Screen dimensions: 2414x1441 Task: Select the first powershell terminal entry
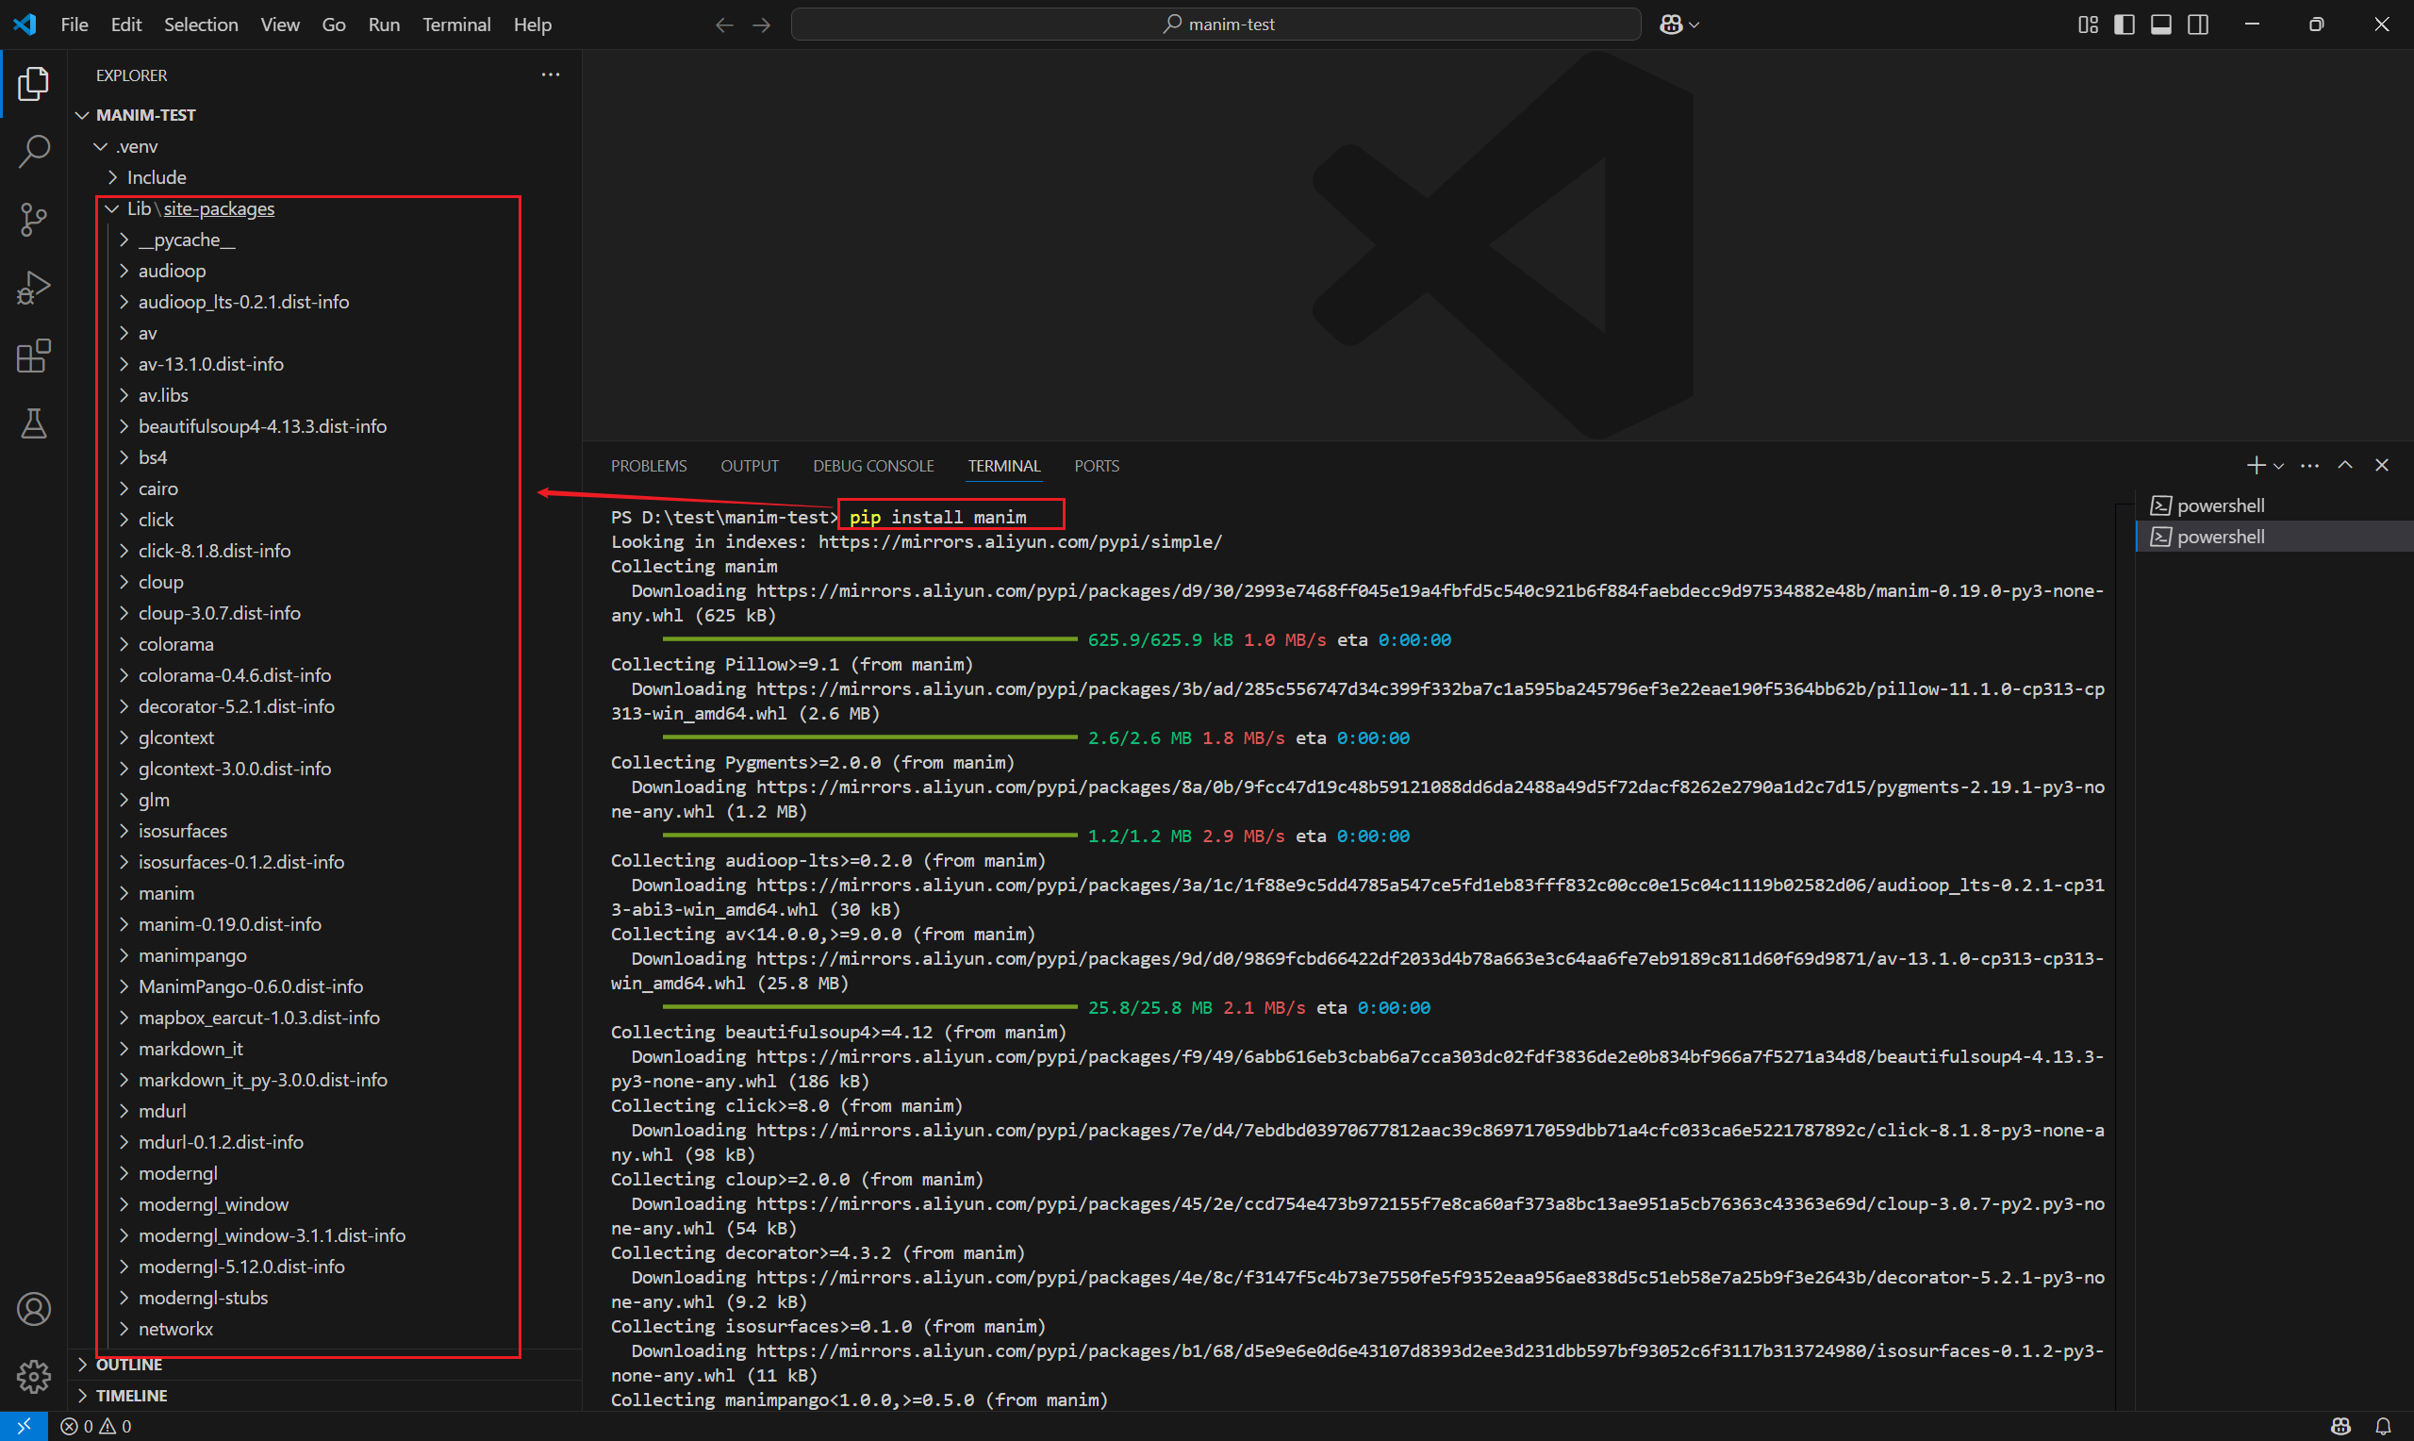(2220, 505)
